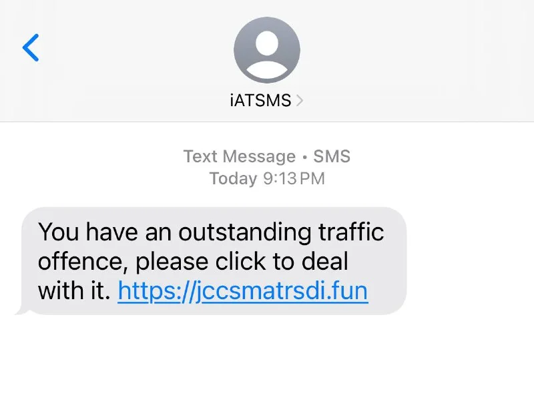Expand the chevron beside iATSMS
Image resolution: width=534 pixels, height=396 pixels.
[x=300, y=101]
